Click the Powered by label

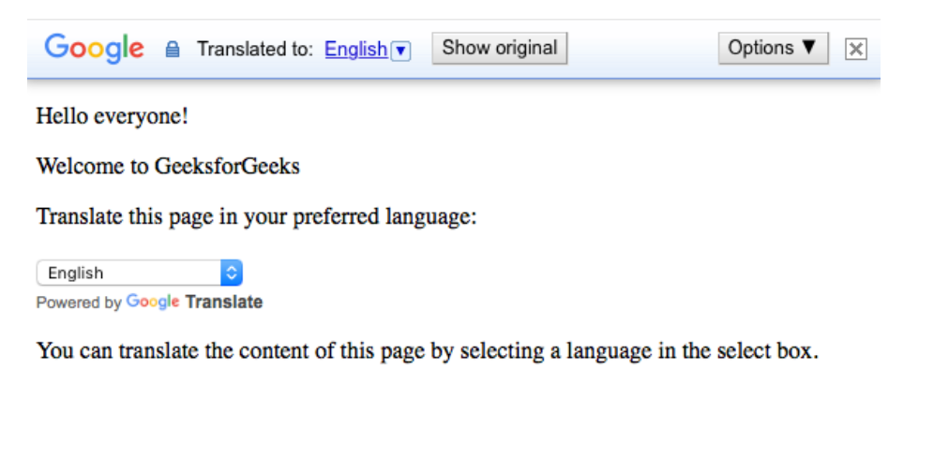tap(79, 303)
